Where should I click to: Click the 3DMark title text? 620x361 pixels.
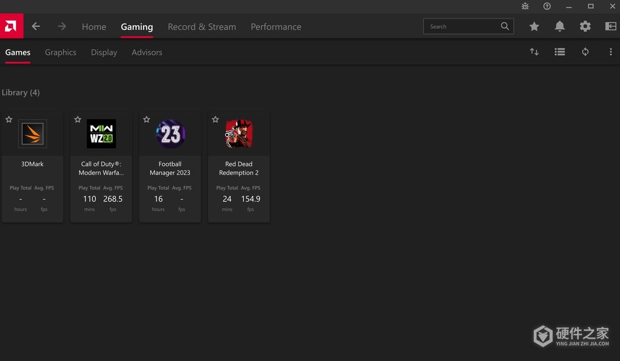tap(33, 164)
